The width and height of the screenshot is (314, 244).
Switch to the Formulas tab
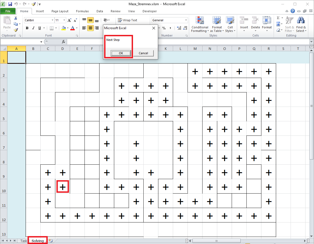[x=82, y=11]
